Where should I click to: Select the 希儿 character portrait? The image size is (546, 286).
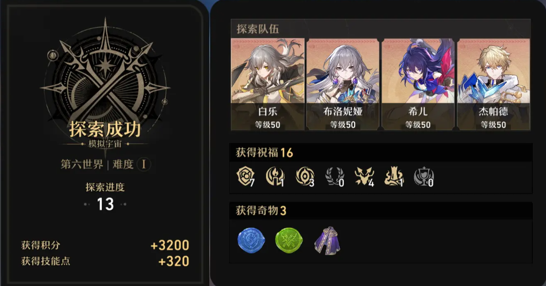418,84
